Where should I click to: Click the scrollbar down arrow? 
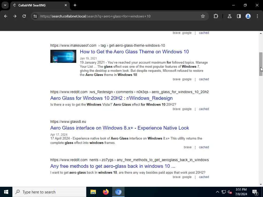(261, 184)
